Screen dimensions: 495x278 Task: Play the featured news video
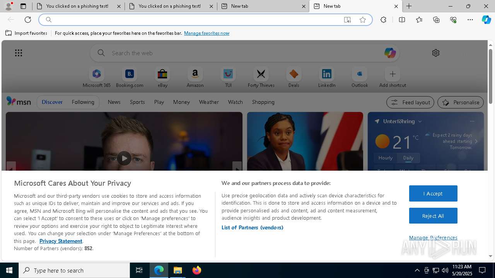(124, 158)
